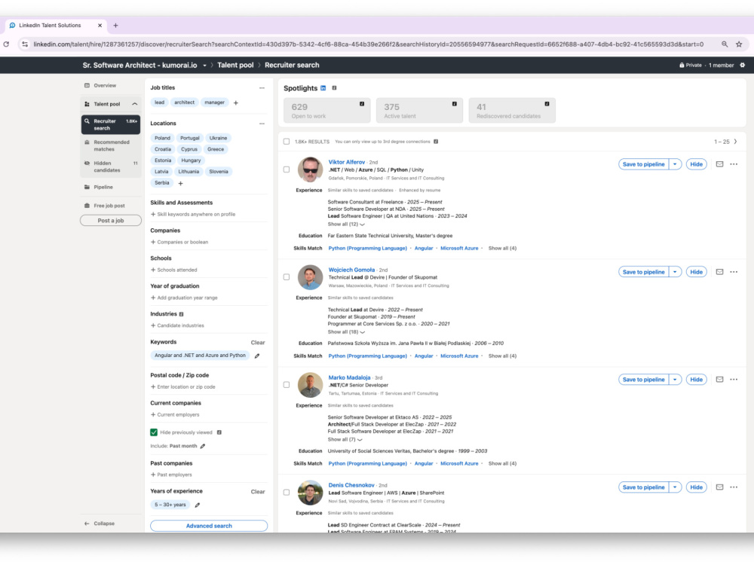Add Skill keywords anywhere on profile
754x565 pixels.
point(193,214)
